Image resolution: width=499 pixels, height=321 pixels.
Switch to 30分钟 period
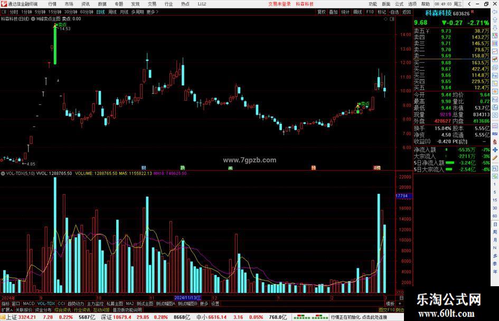click(x=71, y=12)
